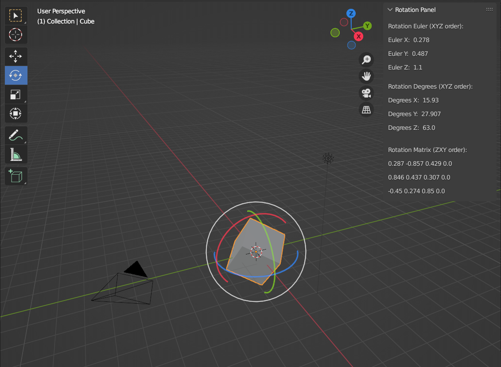Select the light object in viewport
This screenshot has width=501, height=367.
click(328, 158)
